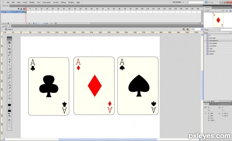This screenshot has width=232, height=141.
Task: Toggle show all layers as outlines
Action: (24, 9)
